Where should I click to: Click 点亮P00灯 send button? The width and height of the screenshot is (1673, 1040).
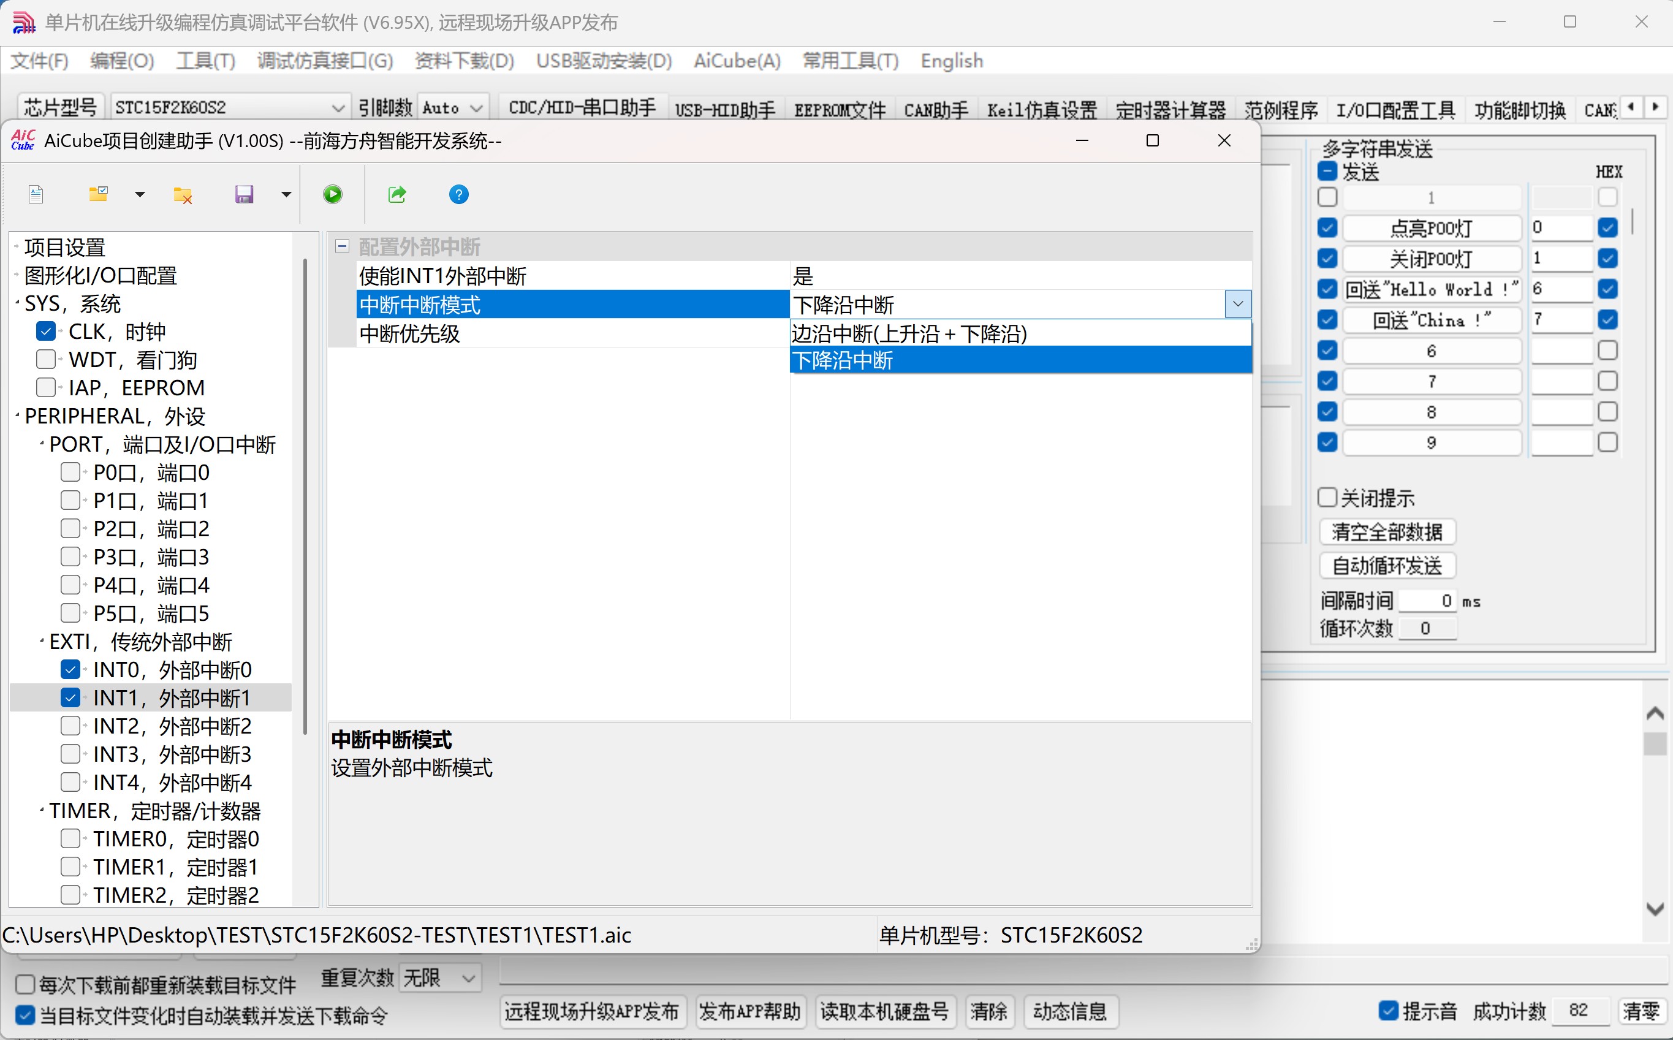1431,227
